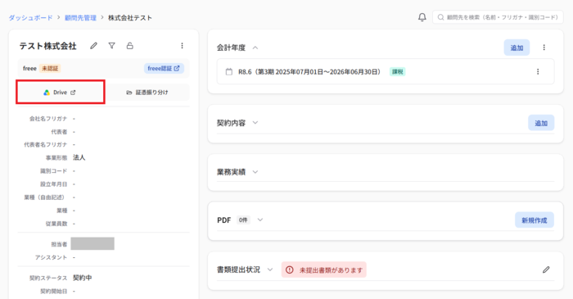The width and height of the screenshot is (573, 299).
Task: Edit the company name with the pencil icon
Action: tap(94, 46)
